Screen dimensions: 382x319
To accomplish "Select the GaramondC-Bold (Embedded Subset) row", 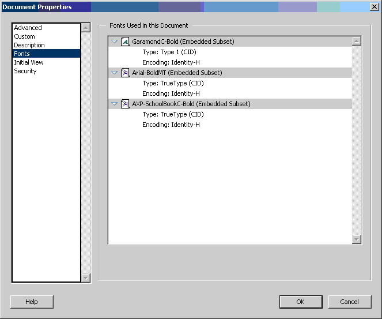I will pyautogui.click(x=230, y=42).
